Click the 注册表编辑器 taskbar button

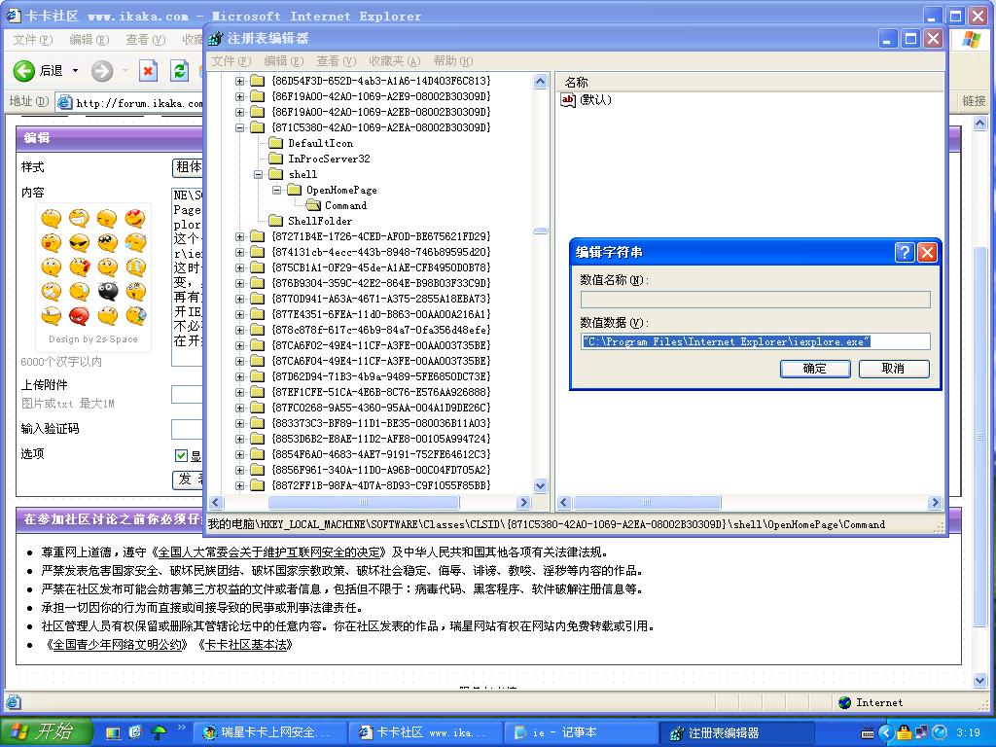tap(737, 733)
